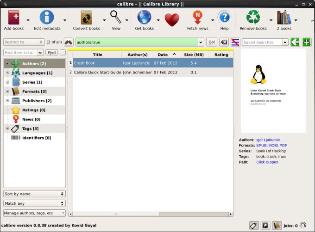Screen dimensions: 315x232
Task: Show more toolbar items chevron
Action: (312, 20)
